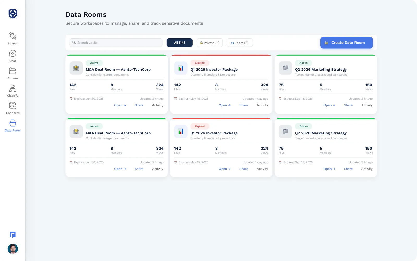Click the Create Data Room button

pyautogui.click(x=347, y=43)
